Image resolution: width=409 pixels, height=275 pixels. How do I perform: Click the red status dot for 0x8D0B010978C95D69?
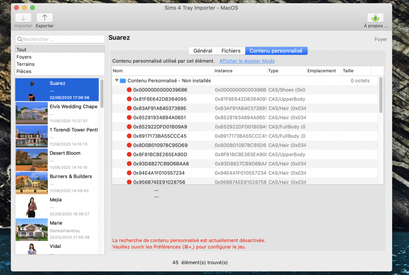click(129, 145)
